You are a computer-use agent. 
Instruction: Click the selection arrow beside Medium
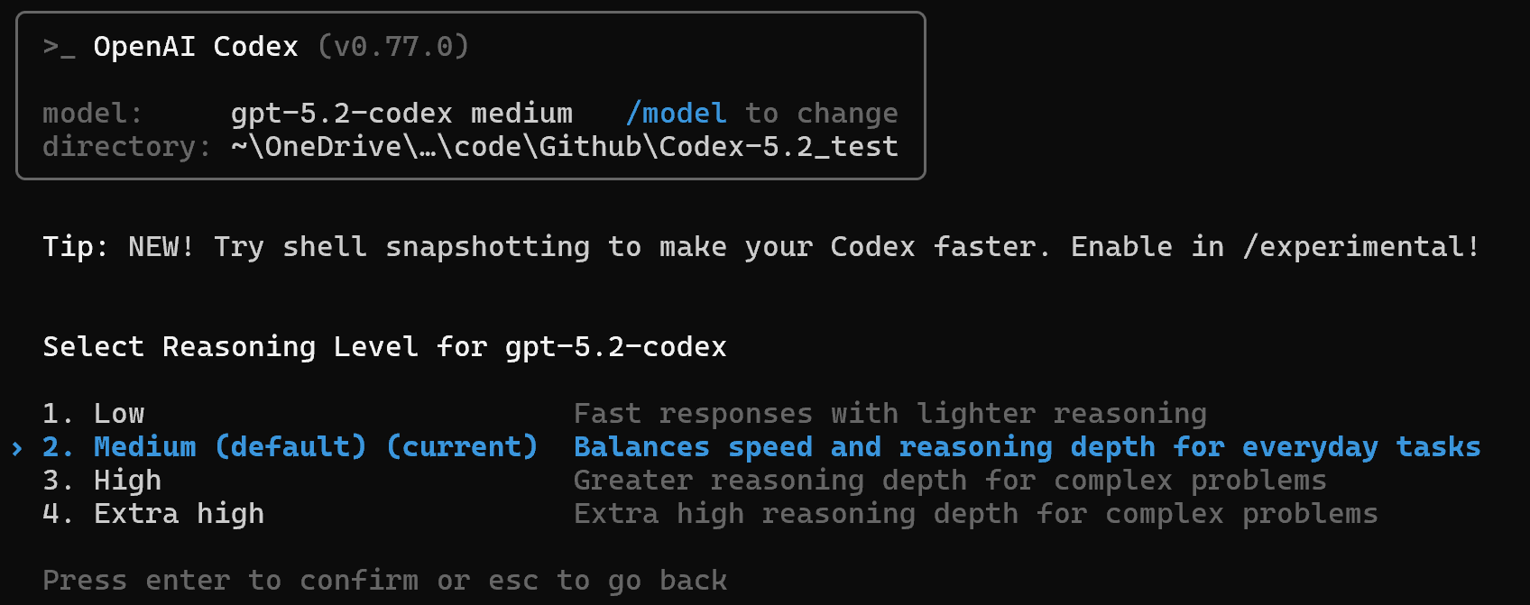point(17,447)
